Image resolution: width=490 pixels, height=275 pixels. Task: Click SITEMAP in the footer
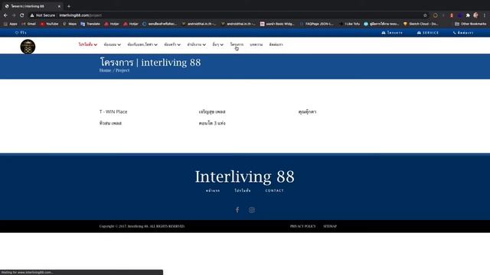330,226
